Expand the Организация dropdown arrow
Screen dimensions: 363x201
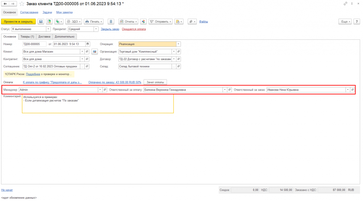(x=174, y=52)
